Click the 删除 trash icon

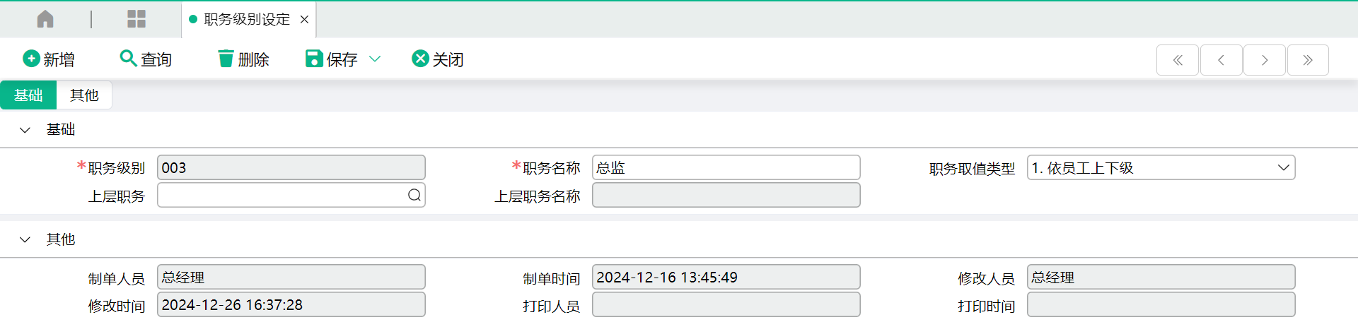click(x=226, y=59)
